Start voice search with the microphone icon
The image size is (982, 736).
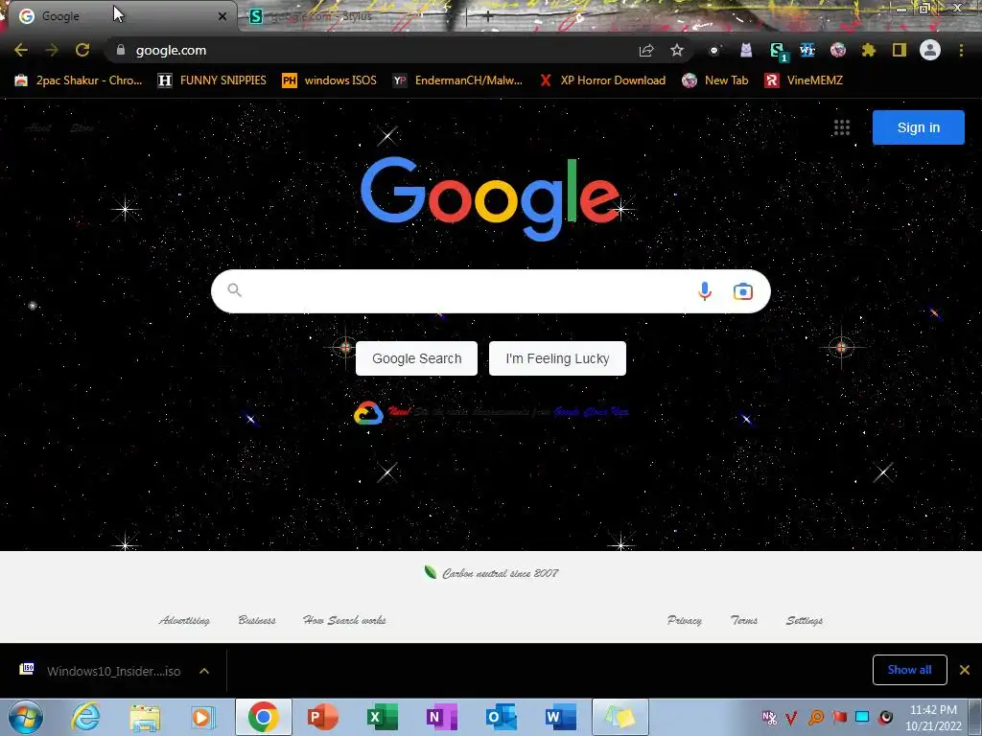tap(705, 291)
